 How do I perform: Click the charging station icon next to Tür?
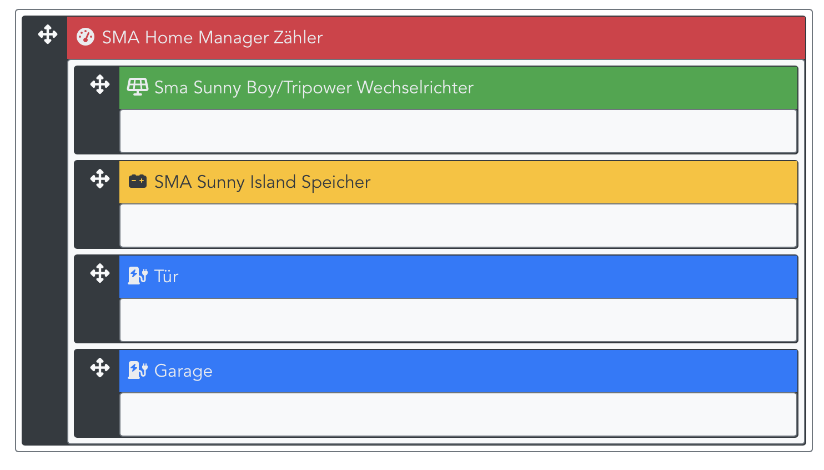click(138, 276)
